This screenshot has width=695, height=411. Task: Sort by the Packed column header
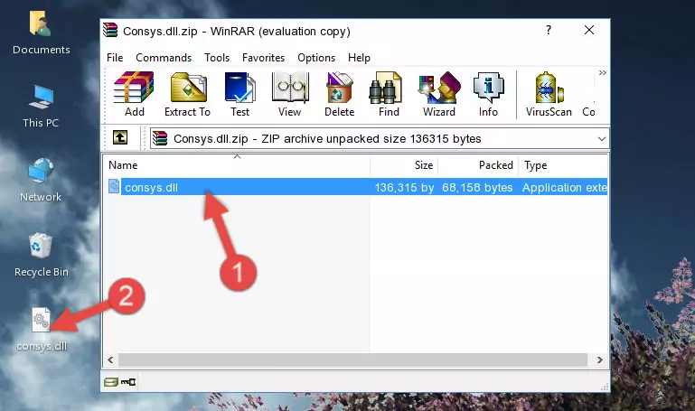tap(478, 165)
